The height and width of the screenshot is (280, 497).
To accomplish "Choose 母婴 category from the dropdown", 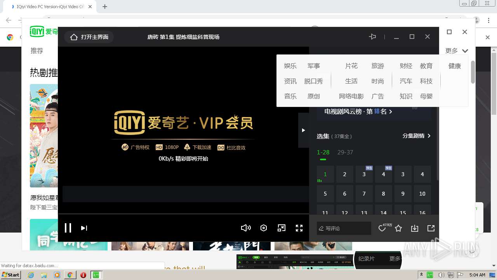I will point(426,96).
